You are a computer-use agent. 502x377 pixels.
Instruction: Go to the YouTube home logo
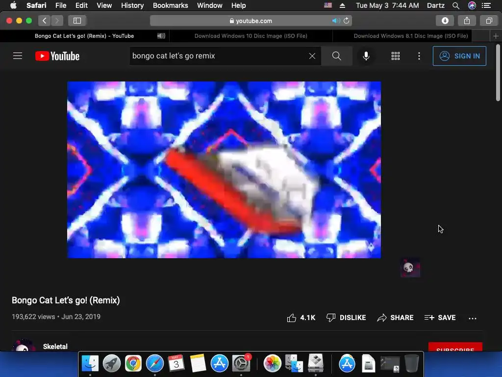click(57, 56)
